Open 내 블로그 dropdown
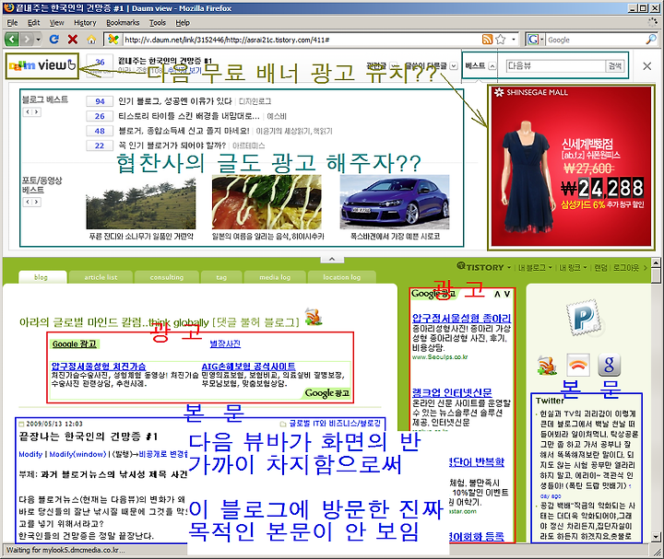This screenshot has height=559, width=664. [535, 267]
